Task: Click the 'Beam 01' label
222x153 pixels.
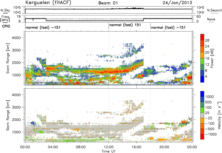Action: click(108, 3)
